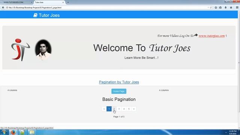Open the green taskbar application icon

click(22, 132)
